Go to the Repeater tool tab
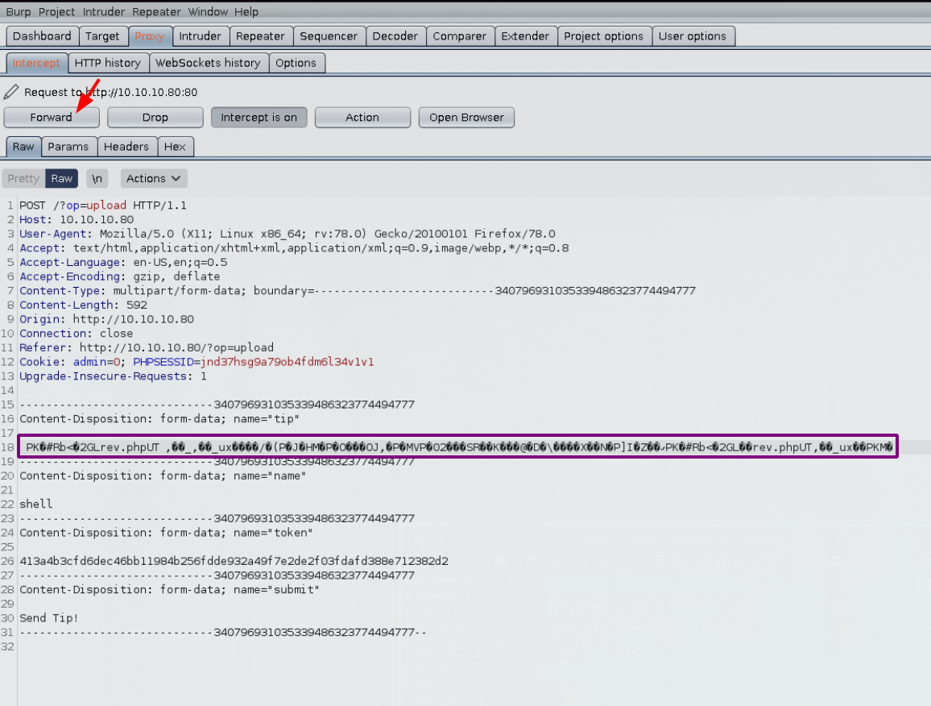Viewport: 931px width, 706px height. 261,36
